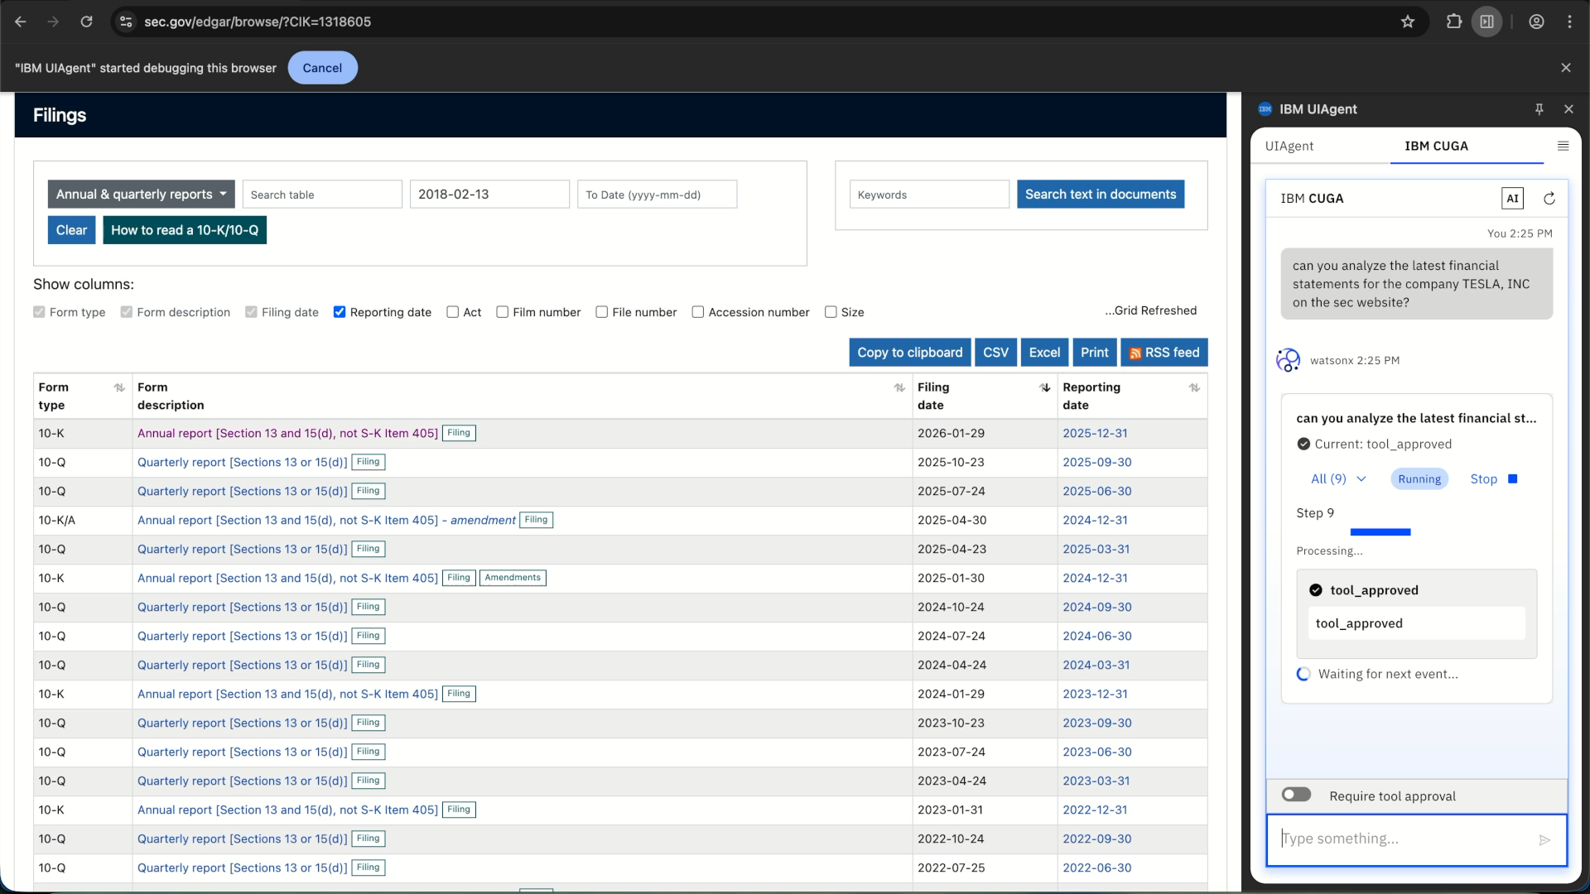Enable the Act column checkbox
This screenshot has width=1590, height=894.
click(x=453, y=312)
